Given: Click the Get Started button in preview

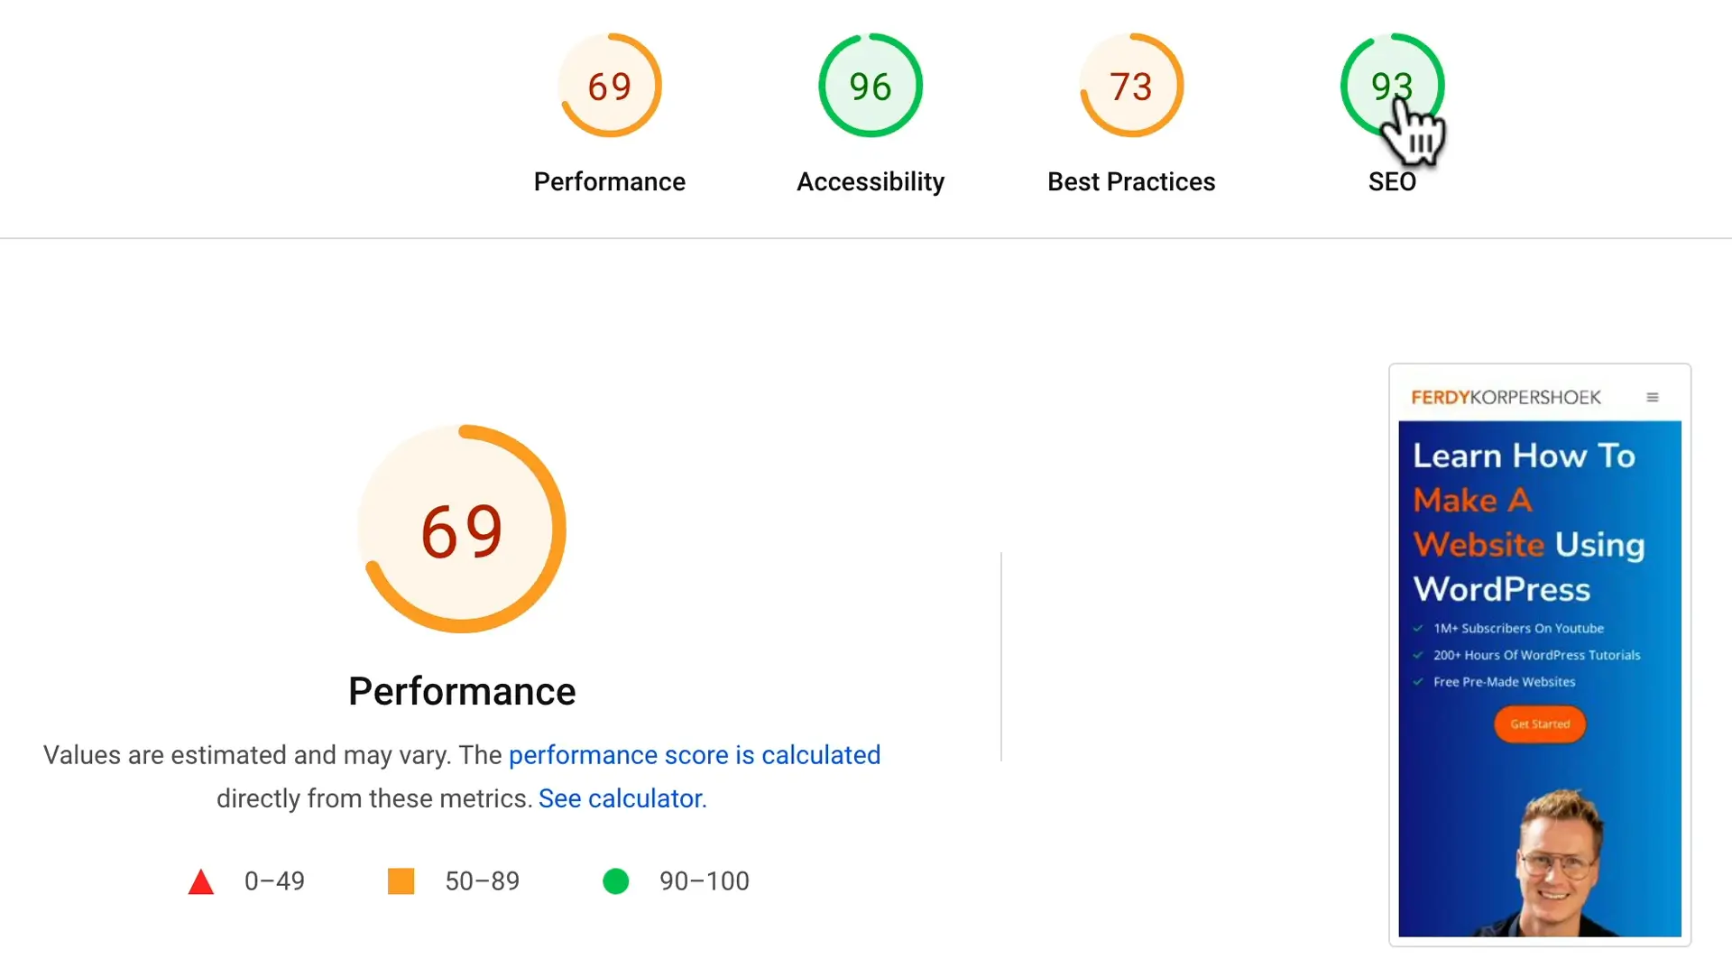Looking at the screenshot, I should pyautogui.click(x=1540, y=724).
